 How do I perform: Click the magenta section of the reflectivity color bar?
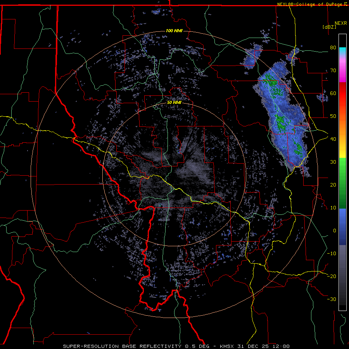[x=342, y=71]
